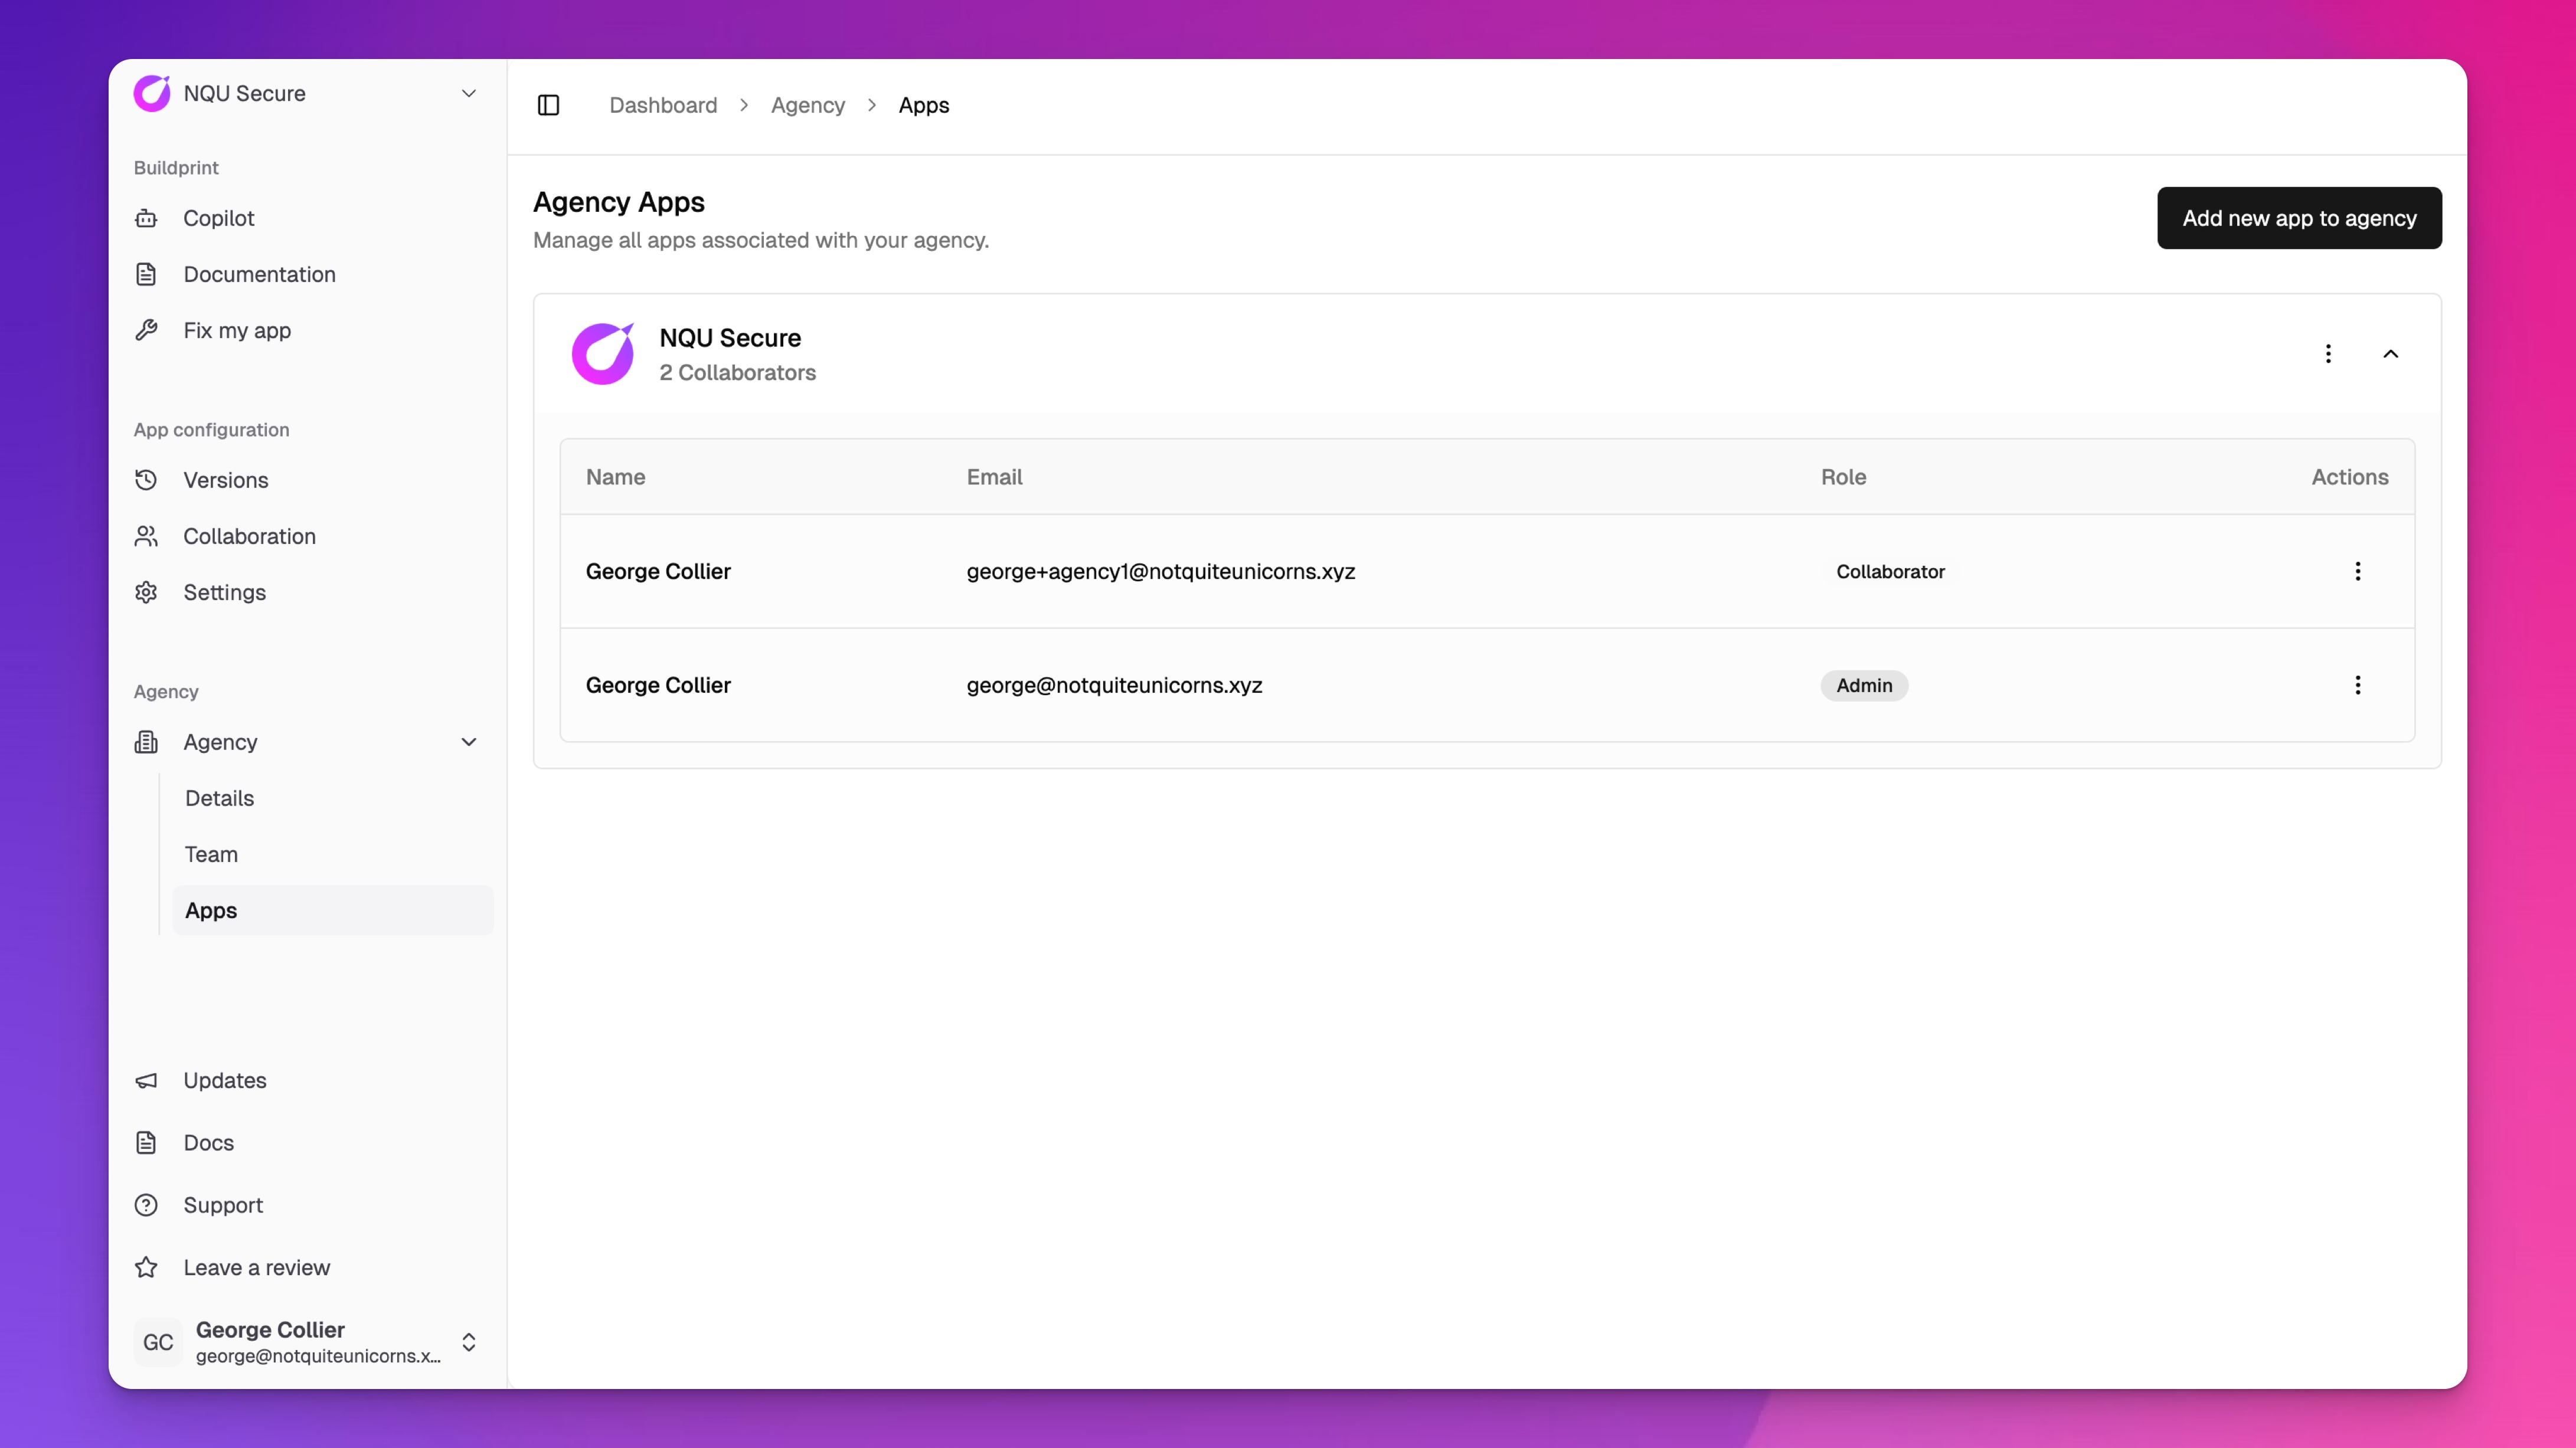Go to Dashboard breadcrumb link
This screenshot has height=1448, width=2576.
(663, 105)
